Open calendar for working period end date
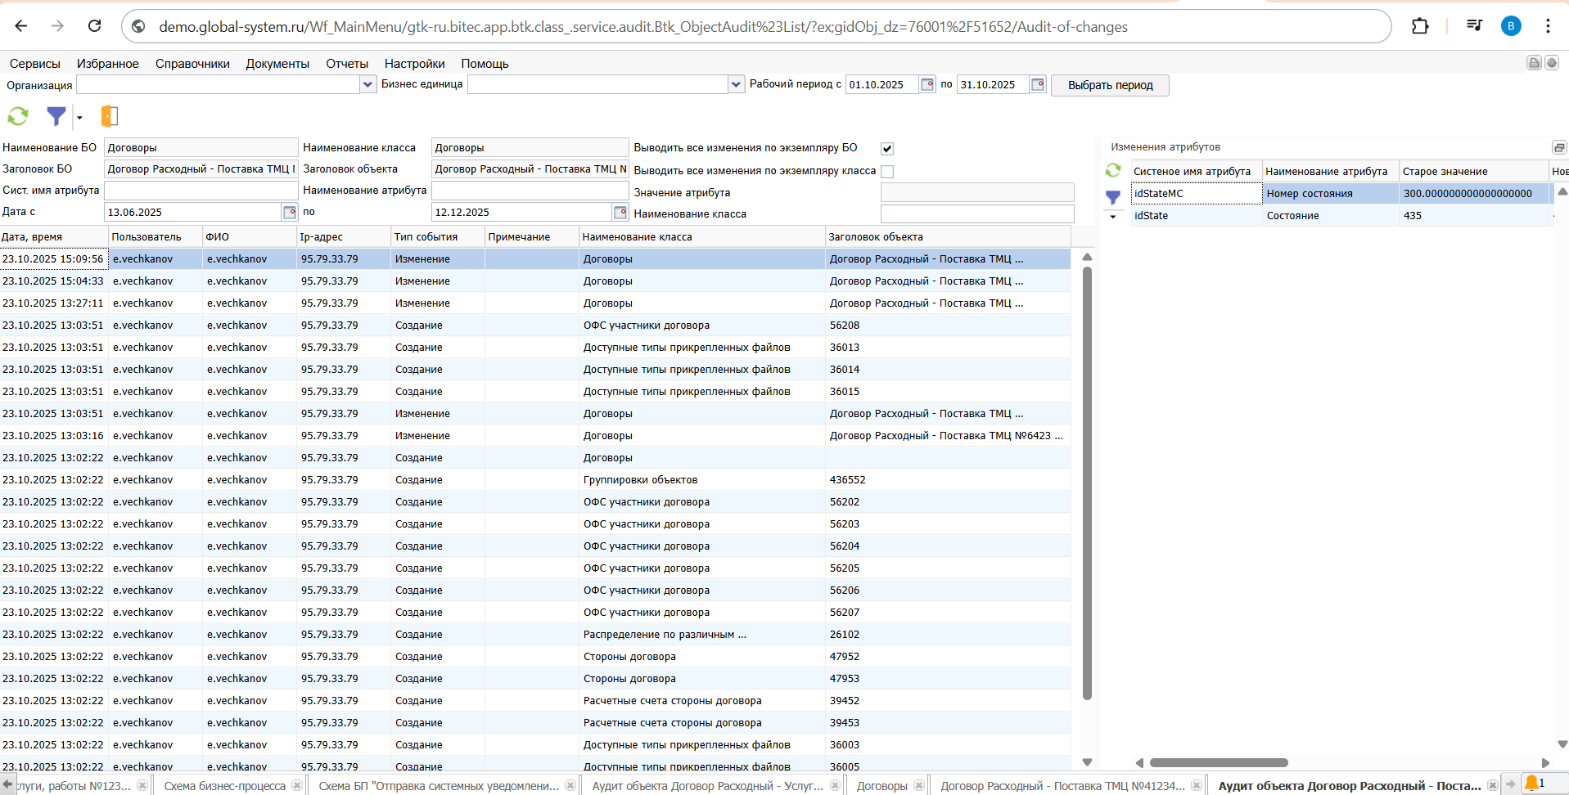Image resolution: width=1569 pixels, height=795 pixels. [1037, 84]
